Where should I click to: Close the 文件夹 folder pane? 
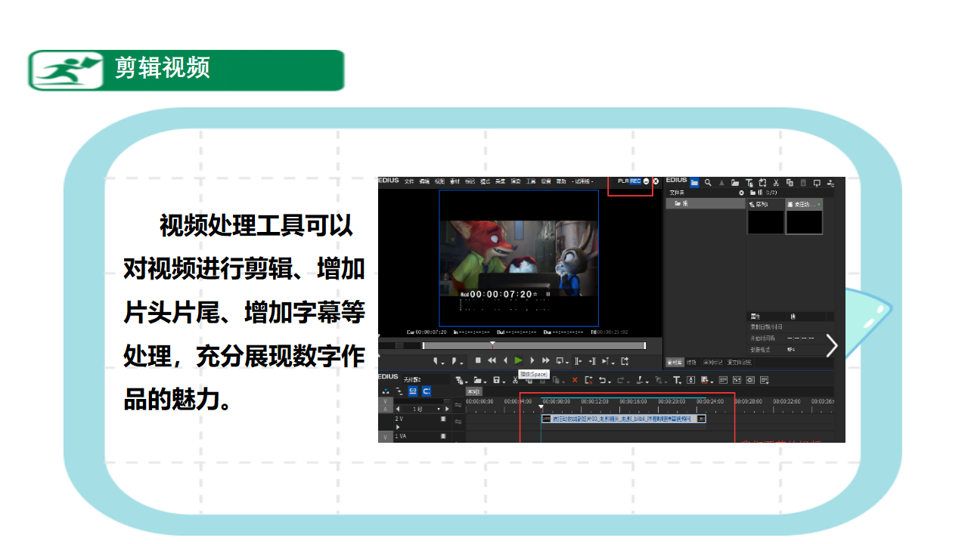coord(741,193)
